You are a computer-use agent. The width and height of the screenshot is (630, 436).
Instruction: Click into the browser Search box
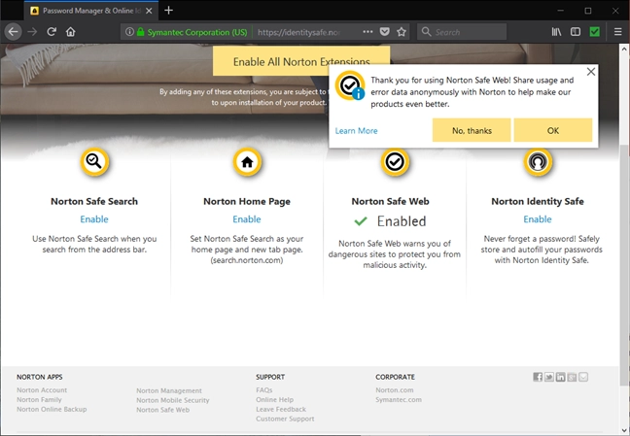462,32
